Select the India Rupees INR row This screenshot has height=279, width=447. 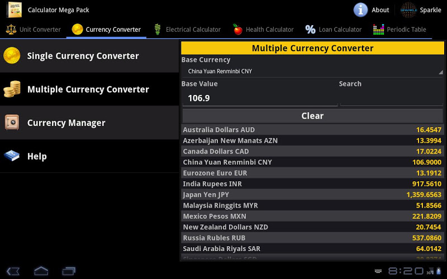312,184
